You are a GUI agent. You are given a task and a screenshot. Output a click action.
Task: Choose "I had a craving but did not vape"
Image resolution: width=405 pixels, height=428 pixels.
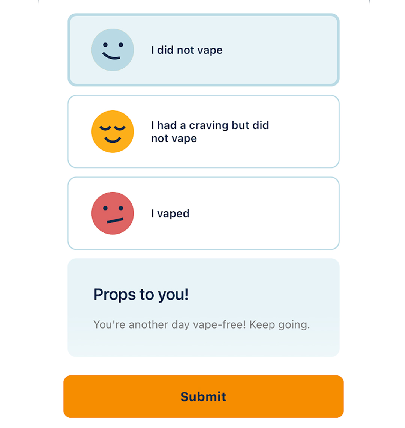(x=204, y=131)
